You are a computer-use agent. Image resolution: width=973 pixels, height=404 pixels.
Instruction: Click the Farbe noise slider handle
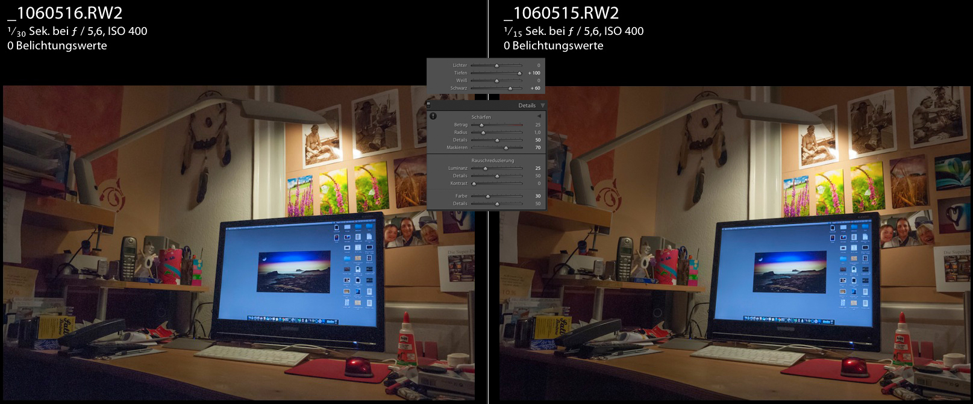click(488, 196)
